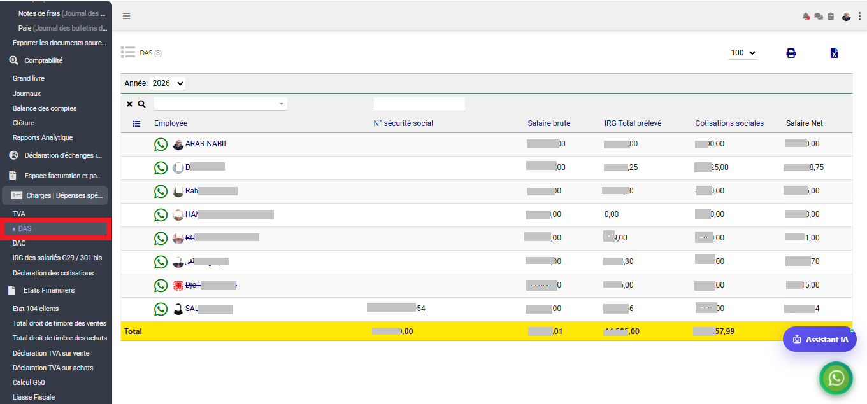Print the DAS list
The height and width of the screenshot is (404, 867).
click(791, 53)
